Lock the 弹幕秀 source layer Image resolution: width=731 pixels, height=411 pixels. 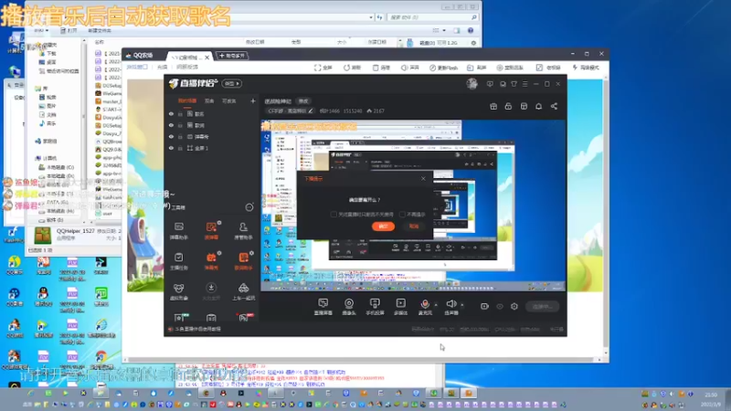[180, 136]
